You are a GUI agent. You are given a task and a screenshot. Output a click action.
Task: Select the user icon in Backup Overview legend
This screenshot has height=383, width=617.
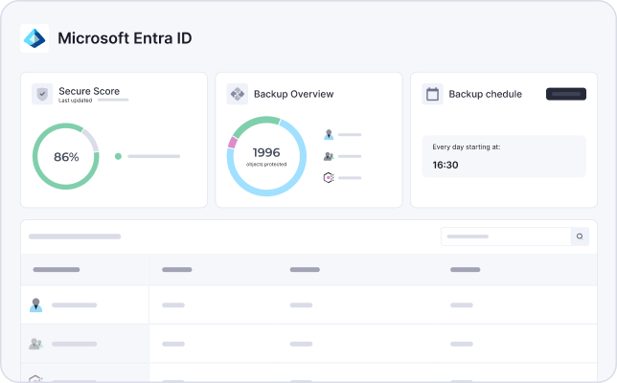pos(329,134)
